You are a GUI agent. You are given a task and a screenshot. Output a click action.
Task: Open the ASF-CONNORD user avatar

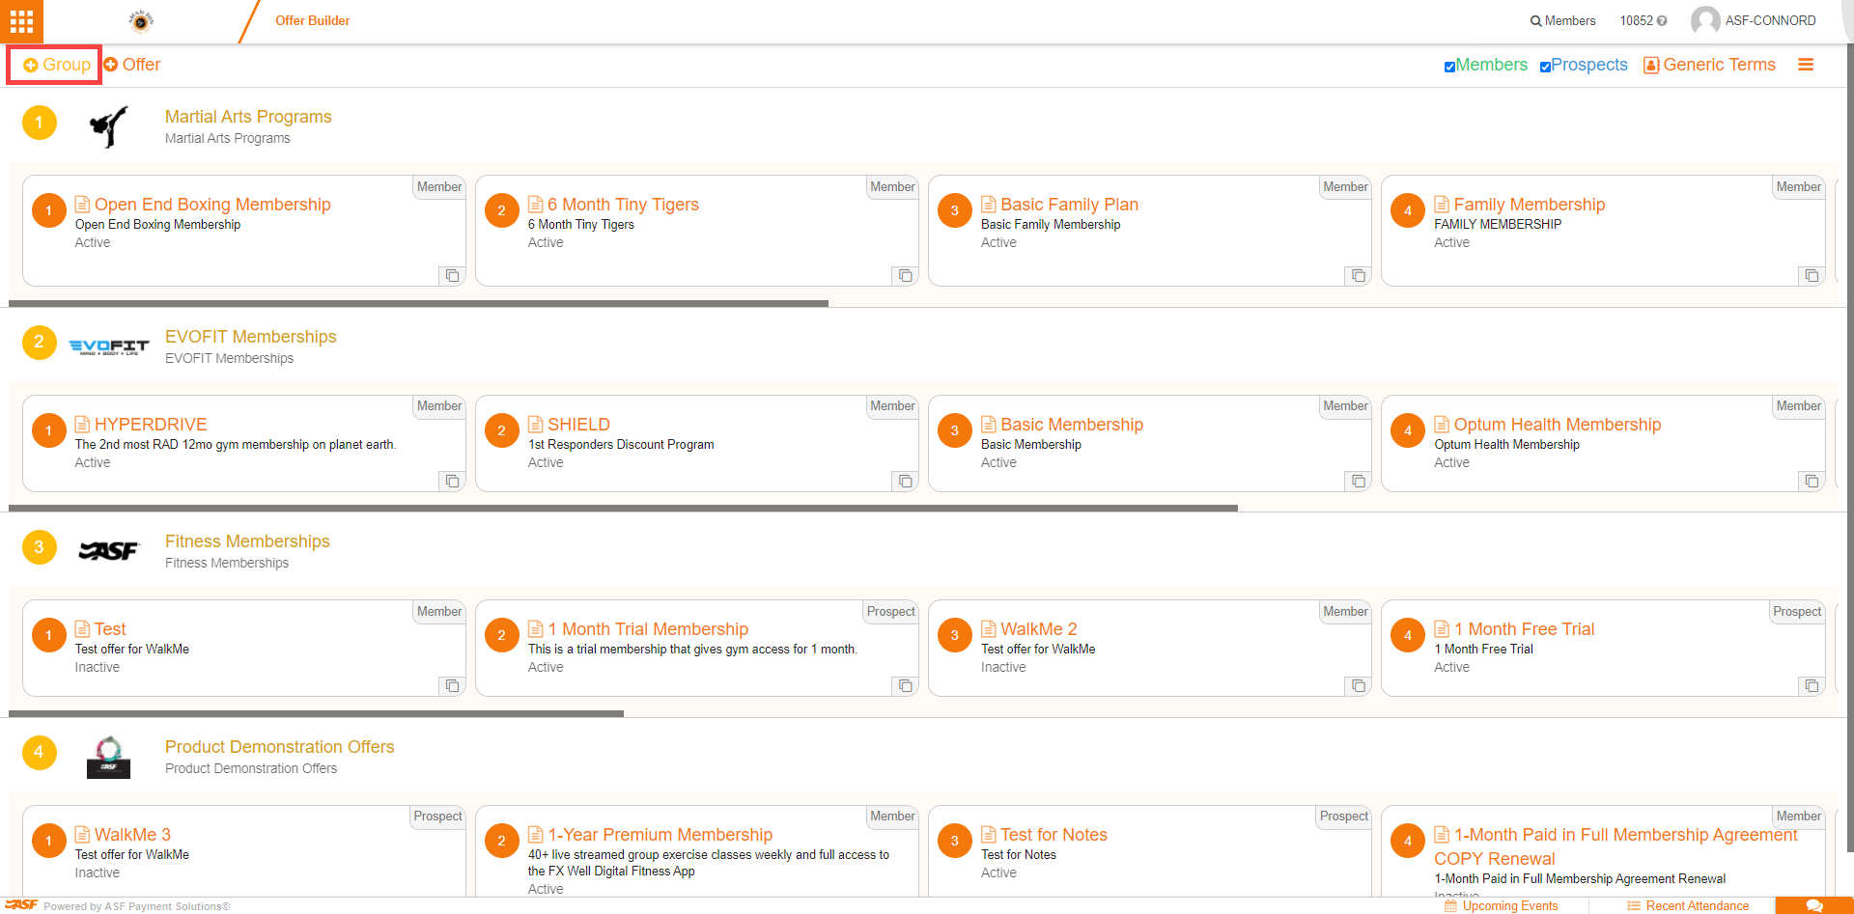pyautogui.click(x=1705, y=20)
